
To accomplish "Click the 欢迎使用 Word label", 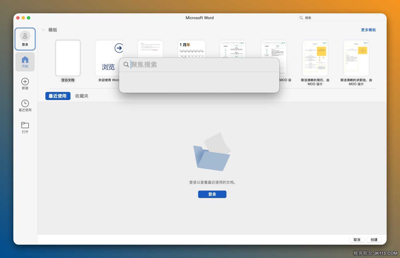I will pyautogui.click(x=109, y=80).
